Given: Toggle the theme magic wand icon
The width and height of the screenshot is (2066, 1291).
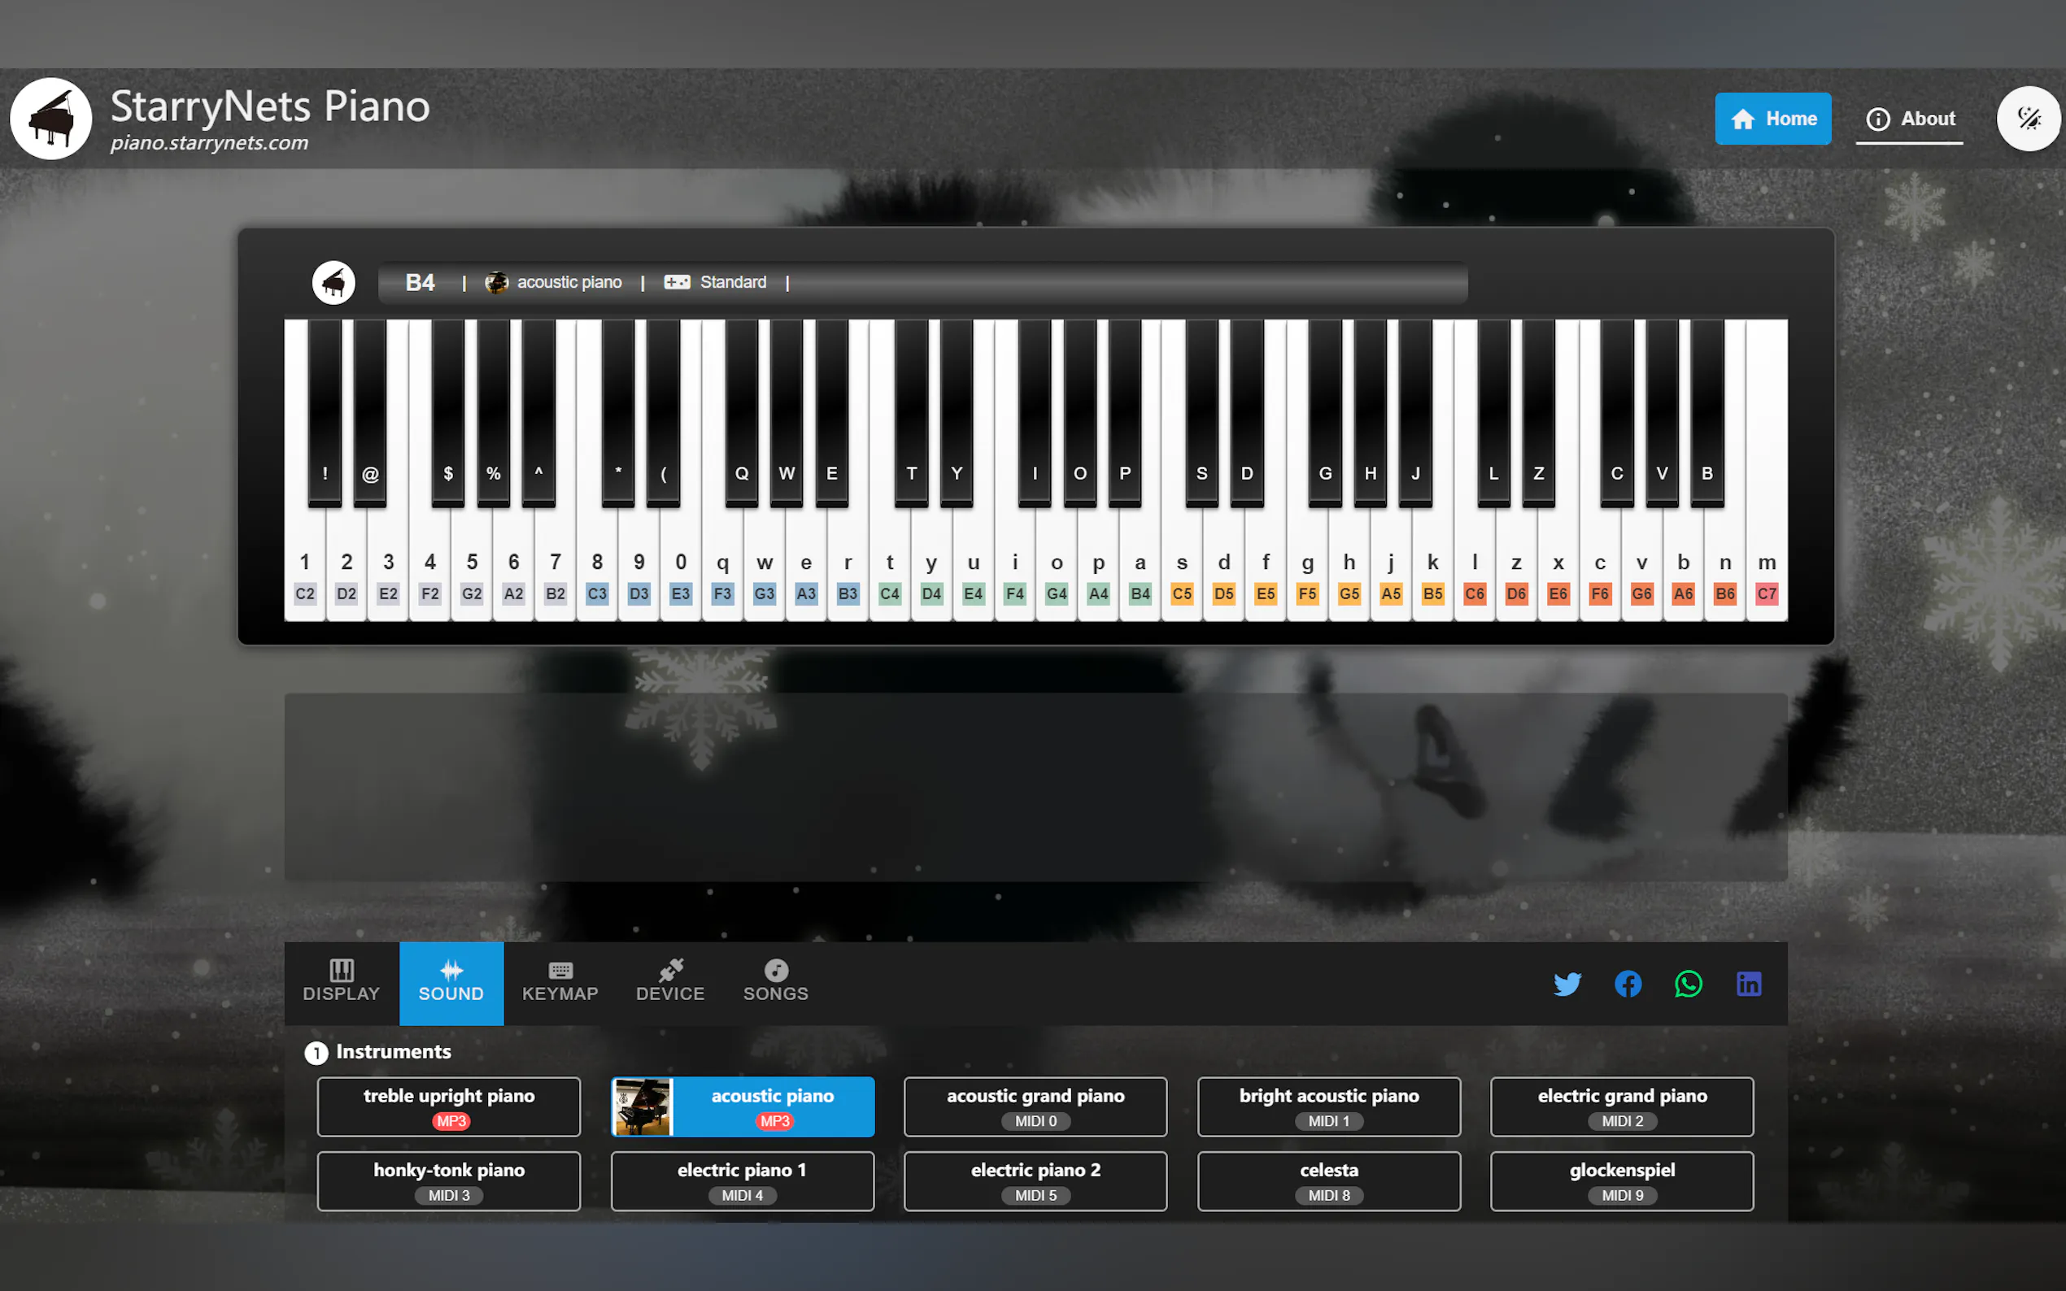Looking at the screenshot, I should coord(2029,119).
